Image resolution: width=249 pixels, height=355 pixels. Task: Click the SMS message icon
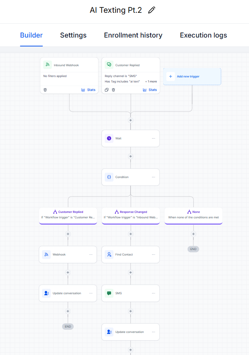109,293
